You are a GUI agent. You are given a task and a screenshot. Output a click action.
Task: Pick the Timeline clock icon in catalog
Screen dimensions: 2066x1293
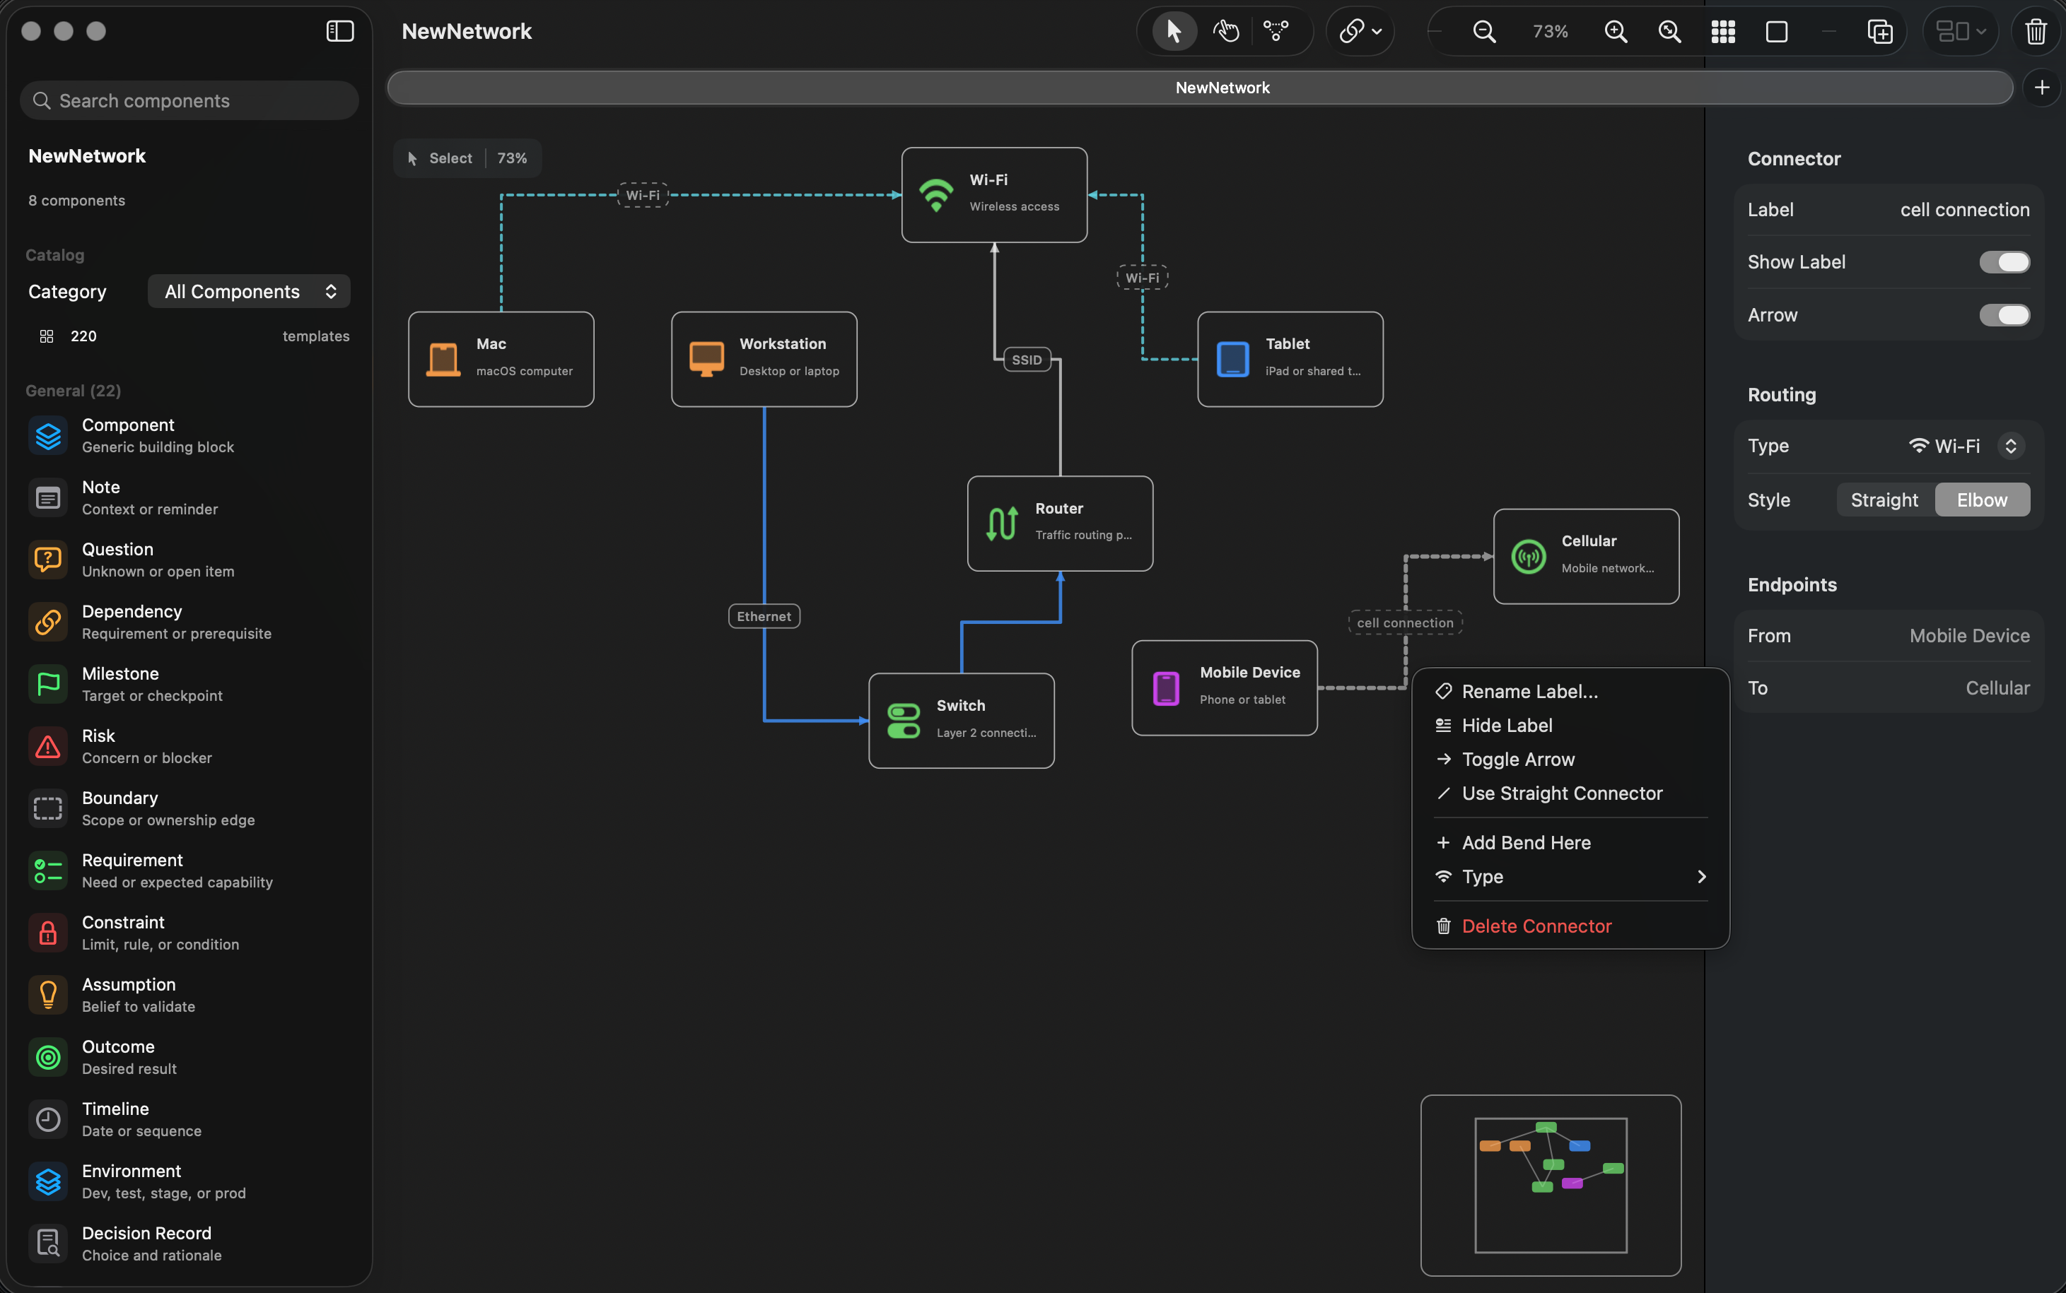point(48,1119)
